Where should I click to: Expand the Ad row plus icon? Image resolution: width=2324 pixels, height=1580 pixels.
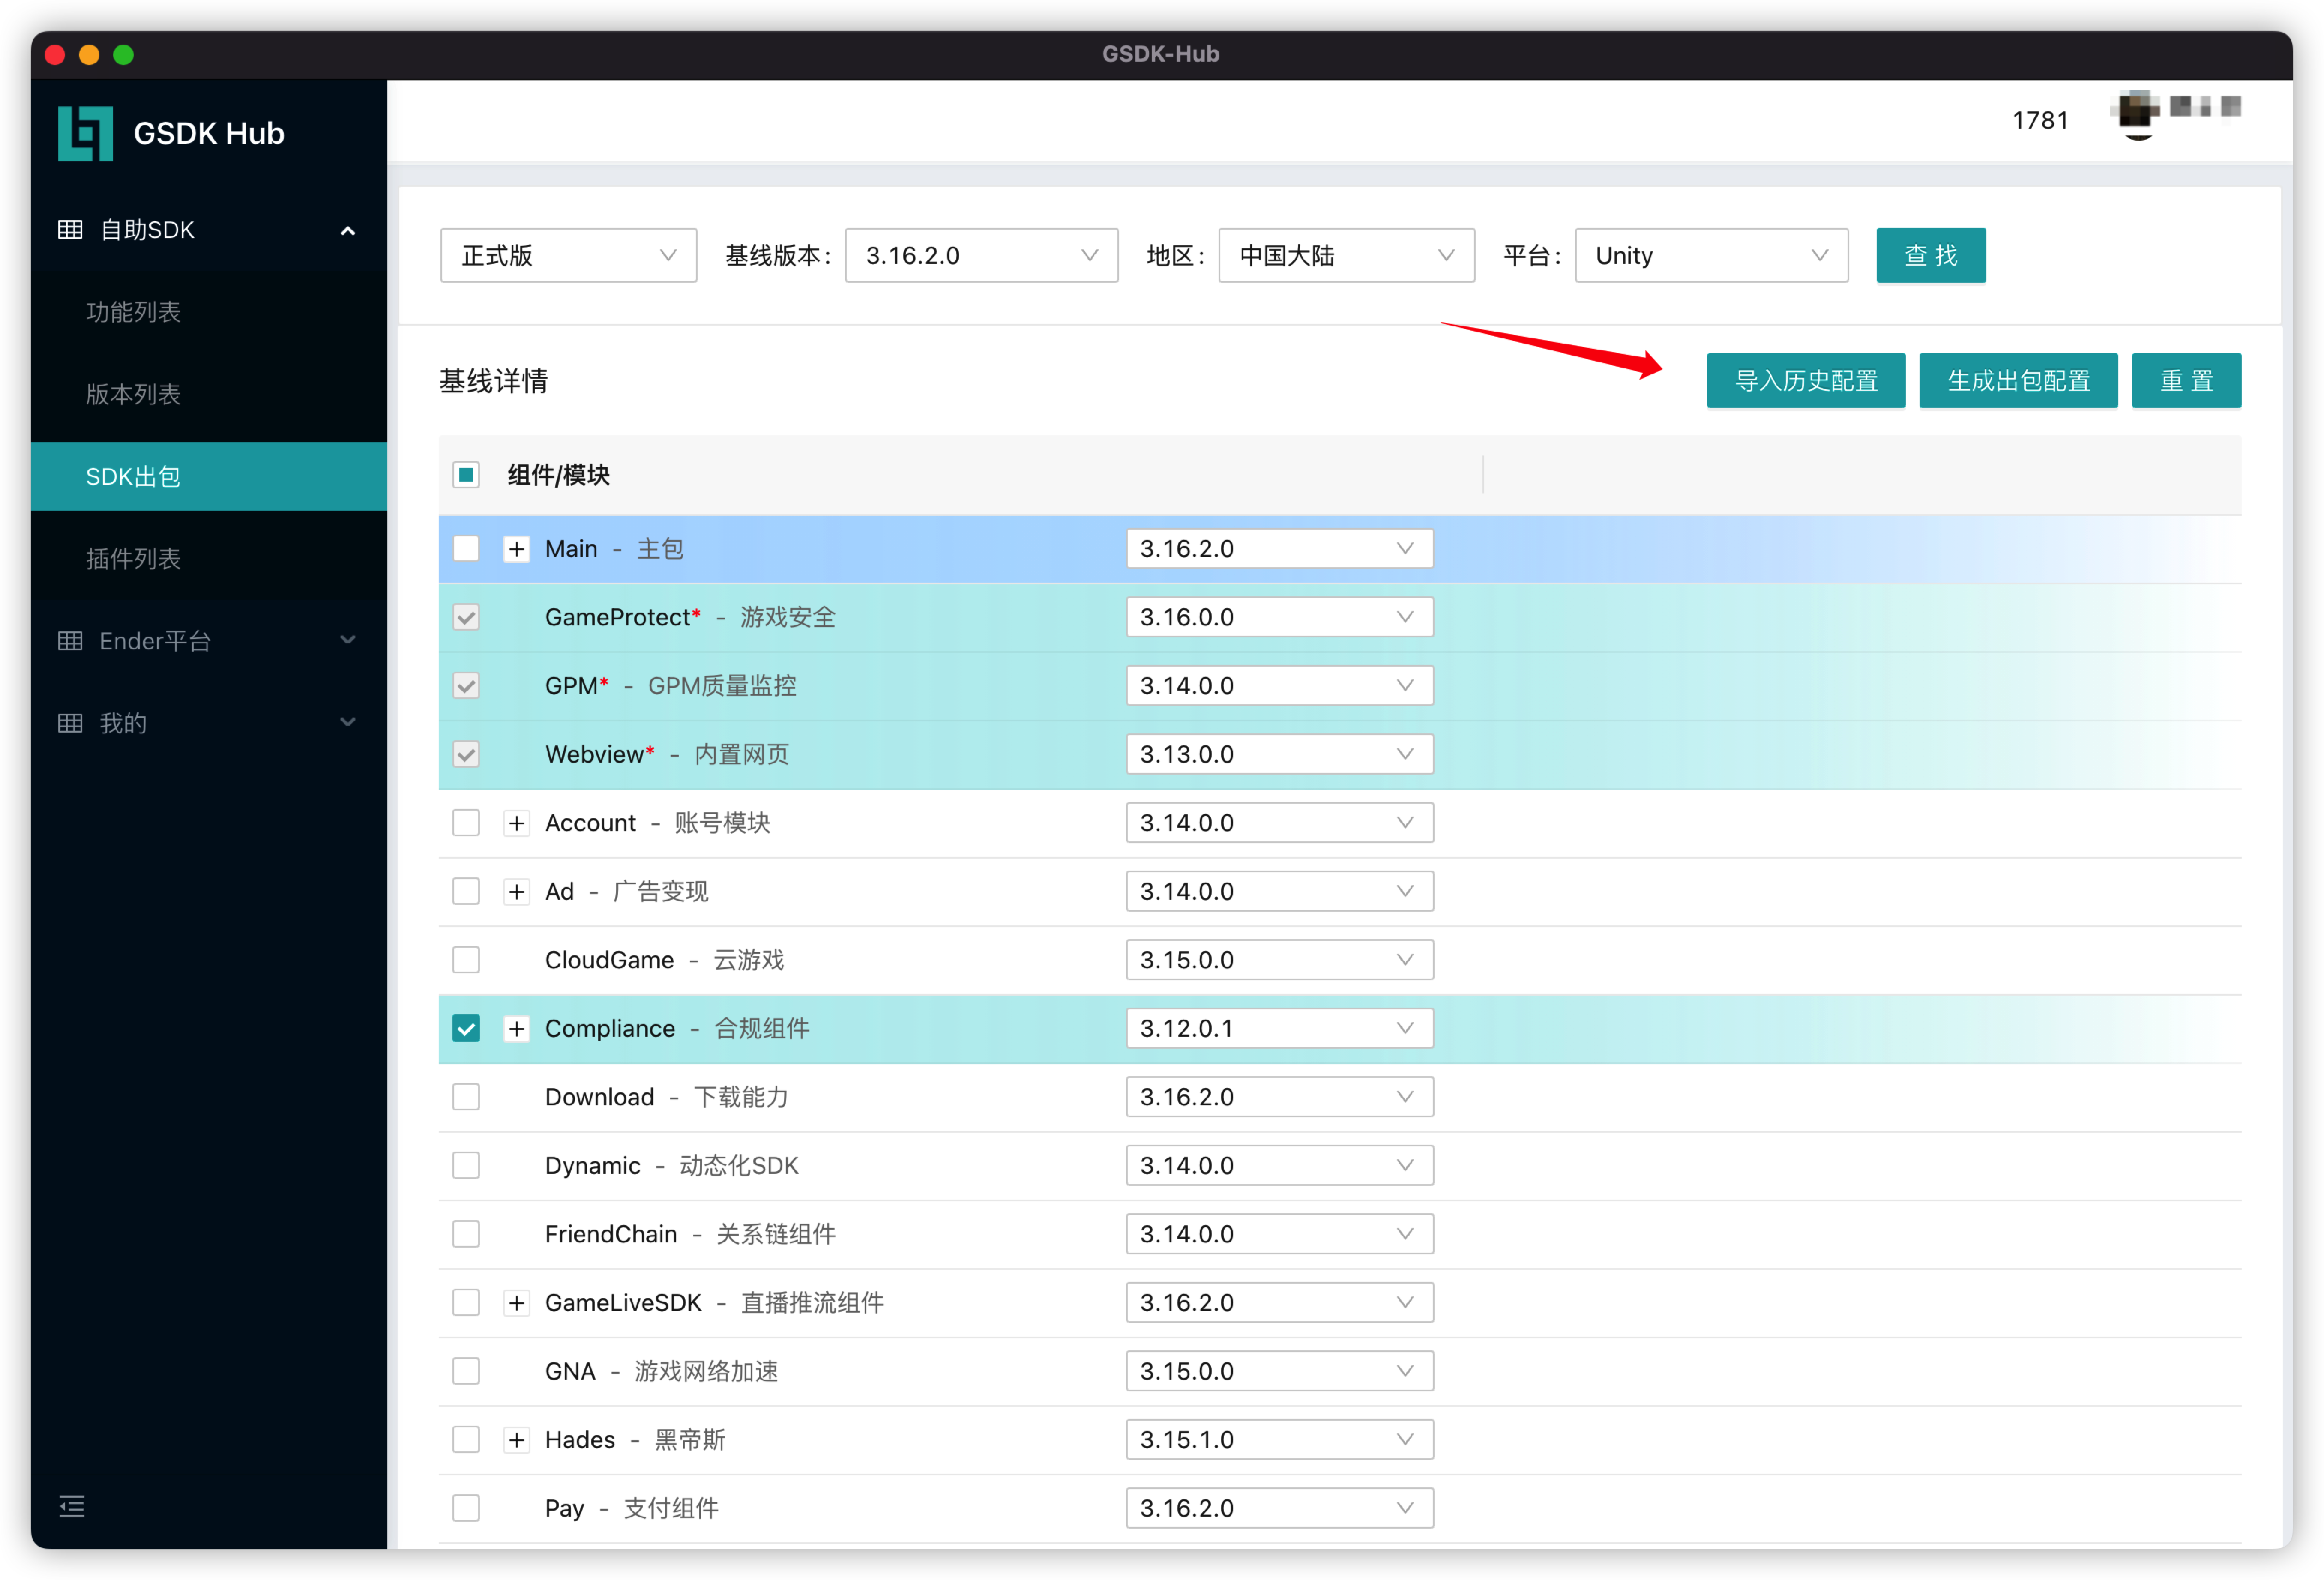(x=516, y=891)
